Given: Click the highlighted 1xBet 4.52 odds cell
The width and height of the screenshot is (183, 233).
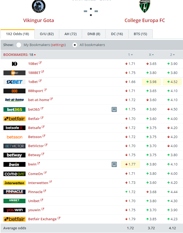Looking at the screenshot, I should pos(172,82).
